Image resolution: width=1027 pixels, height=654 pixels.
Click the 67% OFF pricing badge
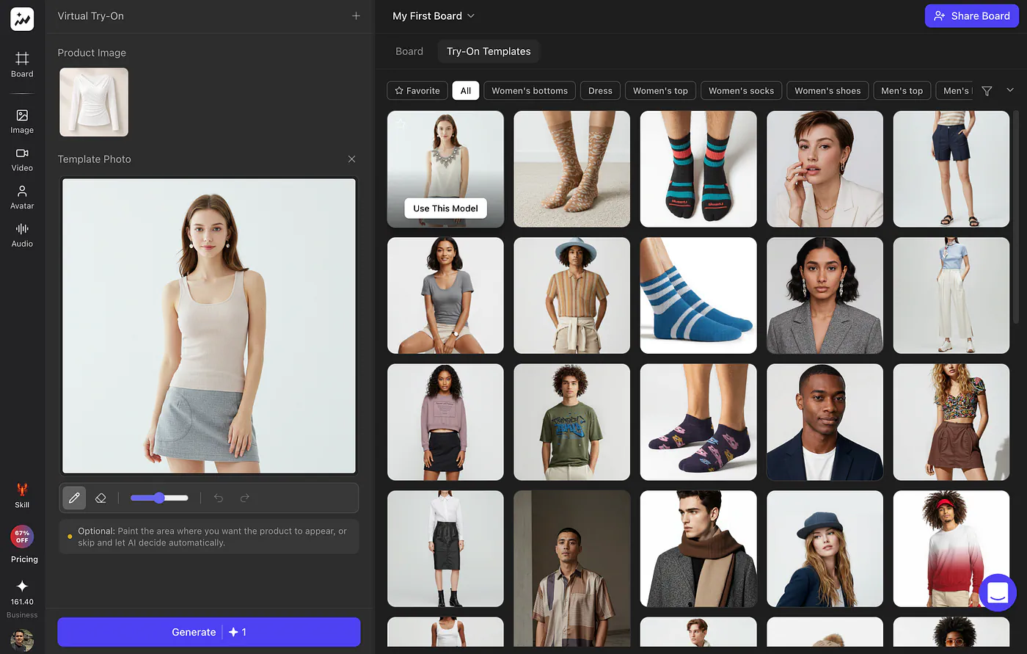(x=22, y=537)
